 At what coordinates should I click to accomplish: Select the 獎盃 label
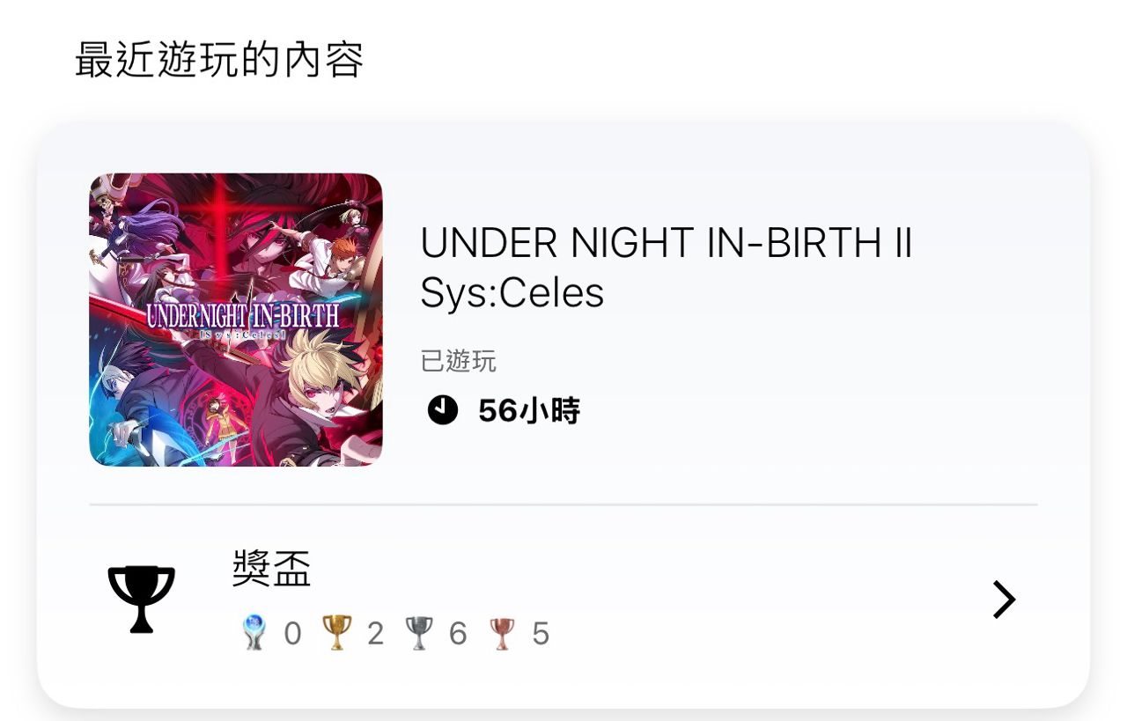pyautogui.click(x=272, y=569)
